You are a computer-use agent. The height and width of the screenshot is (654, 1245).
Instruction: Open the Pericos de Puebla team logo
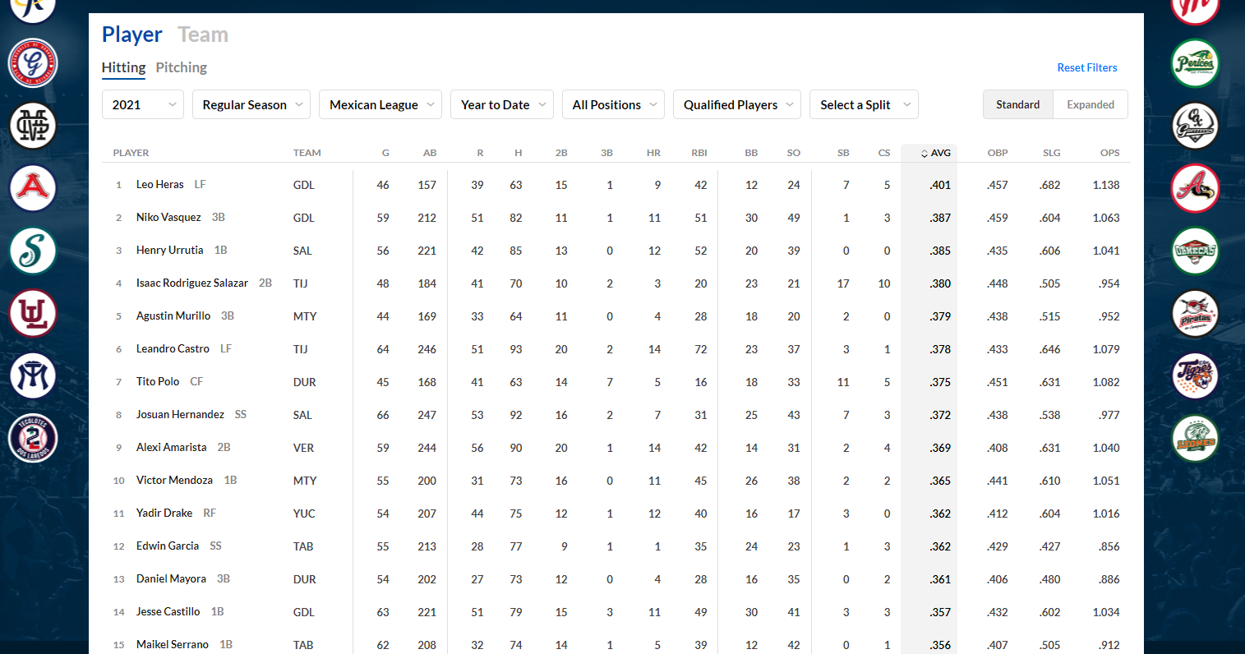coord(1195,63)
